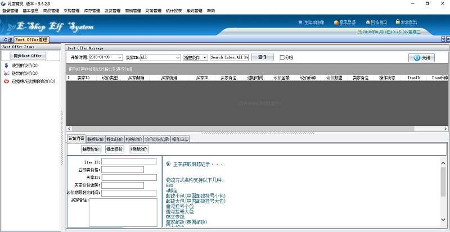This screenshot has height=232, width=450.
Task: Open the 营销管理 menu
Action: pos(133,11)
